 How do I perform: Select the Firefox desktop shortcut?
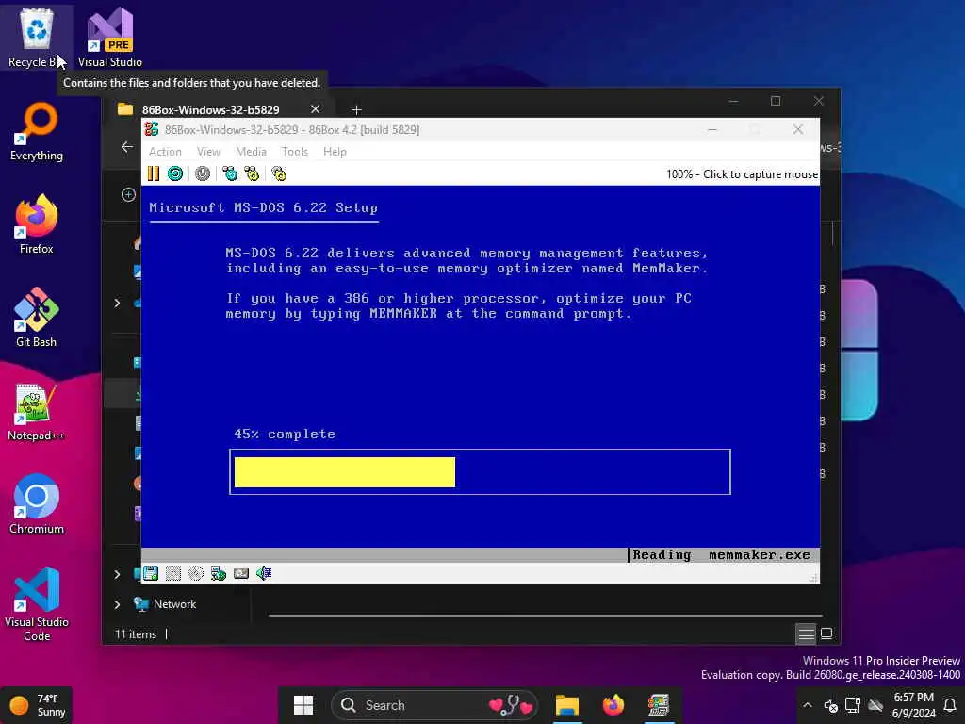(37, 224)
